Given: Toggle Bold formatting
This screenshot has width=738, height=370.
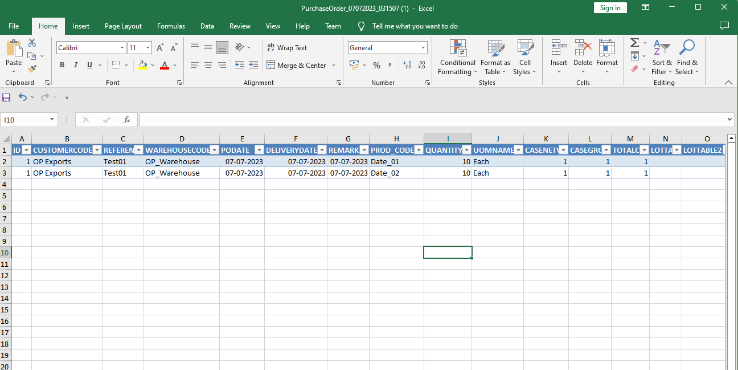Looking at the screenshot, I should (x=63, y=66).
